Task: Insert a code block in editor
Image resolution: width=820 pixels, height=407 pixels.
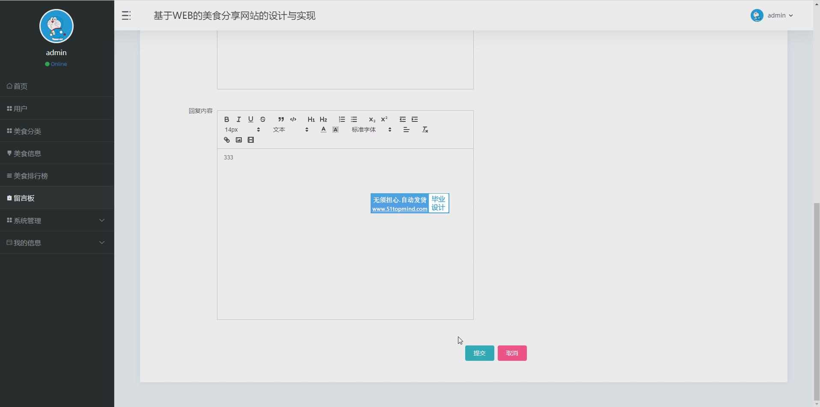Action: tap(293, 119)
